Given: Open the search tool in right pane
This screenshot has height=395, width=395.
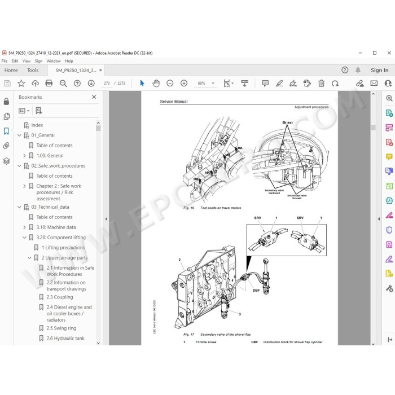Looking at the screenshot, I should 389,98.
